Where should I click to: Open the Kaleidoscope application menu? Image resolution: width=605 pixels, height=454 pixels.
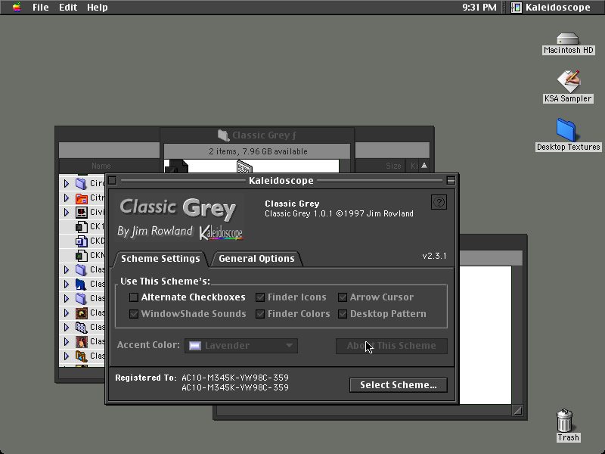551,7
